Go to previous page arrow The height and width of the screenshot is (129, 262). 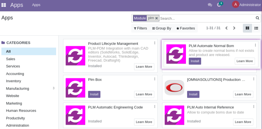[x=226, y=28]
